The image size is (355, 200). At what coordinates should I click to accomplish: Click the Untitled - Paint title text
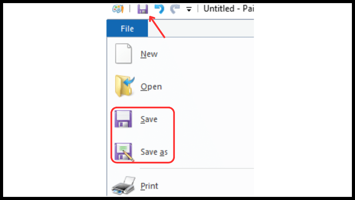tap(229, 8)
